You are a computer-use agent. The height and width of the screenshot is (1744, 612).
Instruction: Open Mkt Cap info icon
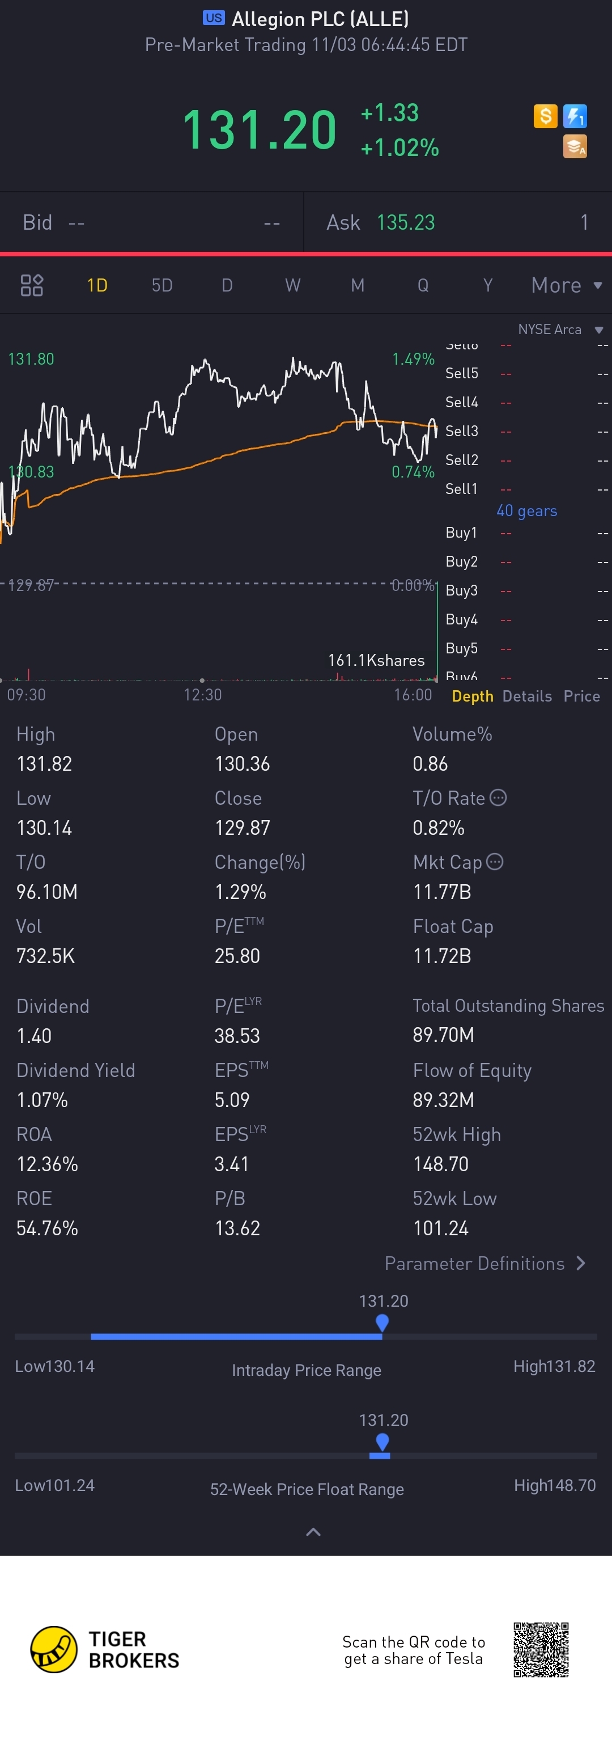click(495, 862)
